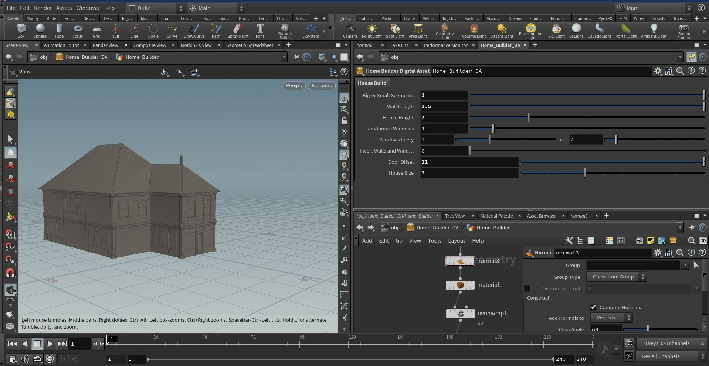Open the No cam camera selector
709x366 pixels.
(x=321, y=86)
